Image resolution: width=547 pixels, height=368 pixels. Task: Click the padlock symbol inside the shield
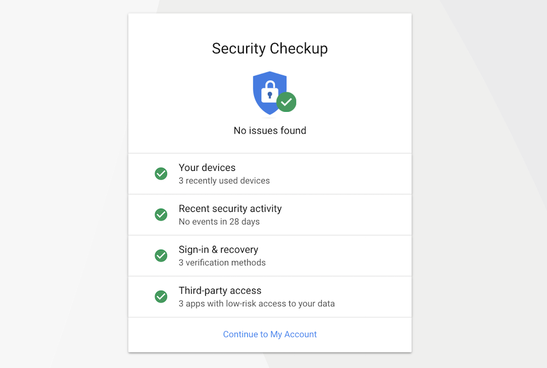(x=269, y=92)
